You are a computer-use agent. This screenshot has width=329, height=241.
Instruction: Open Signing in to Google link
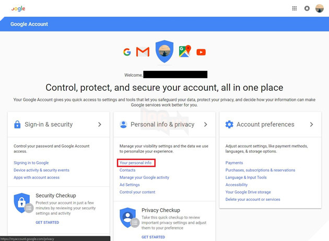pos(31,163)
